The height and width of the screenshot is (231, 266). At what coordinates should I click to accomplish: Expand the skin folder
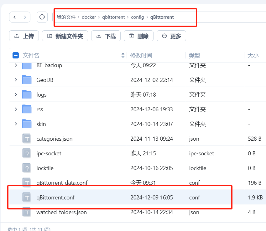click(x=16, y=124)
